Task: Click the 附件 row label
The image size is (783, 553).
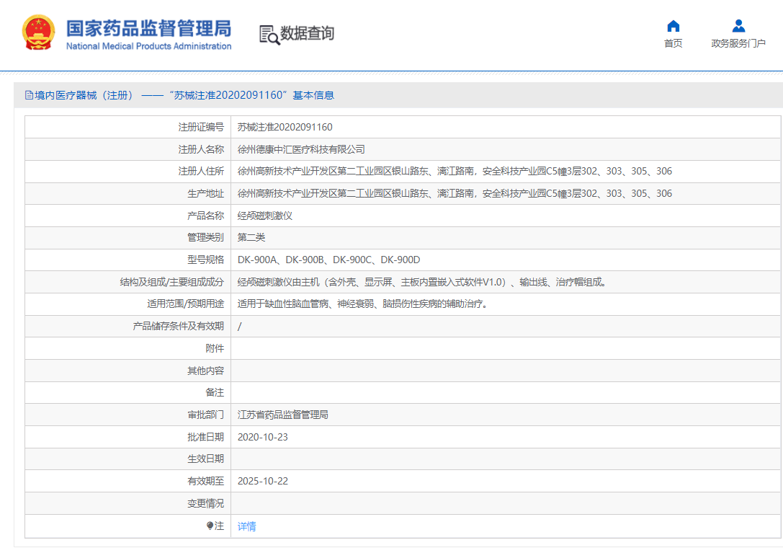Action: pos(215,348)
